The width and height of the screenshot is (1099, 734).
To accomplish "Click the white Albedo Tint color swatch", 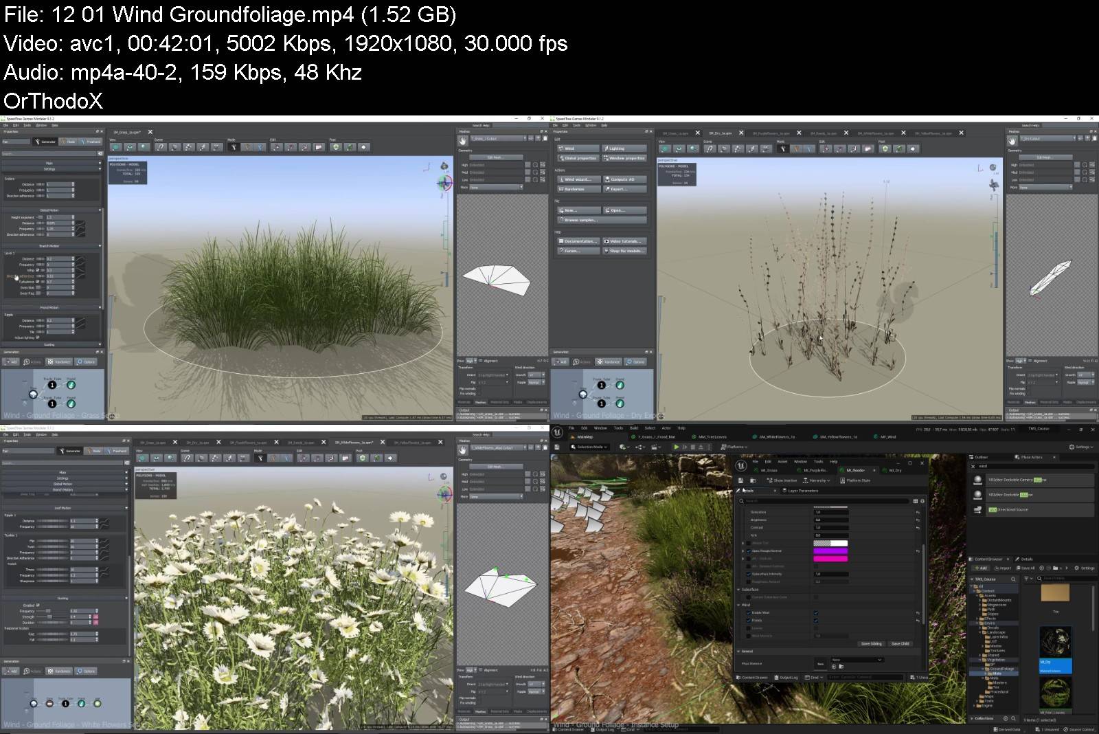I will click(830, 543).
